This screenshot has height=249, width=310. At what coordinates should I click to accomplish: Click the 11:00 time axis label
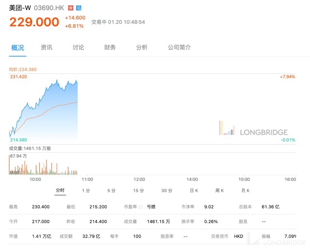(x=87, y=179)
